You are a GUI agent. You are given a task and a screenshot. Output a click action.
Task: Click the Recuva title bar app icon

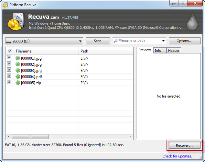(x=5, y=5)
